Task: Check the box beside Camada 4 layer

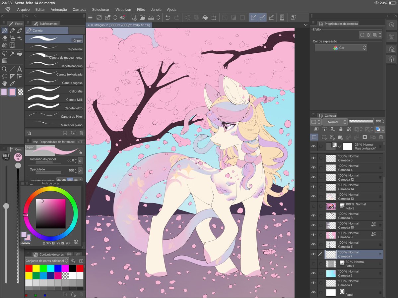Action: (321, 168)
